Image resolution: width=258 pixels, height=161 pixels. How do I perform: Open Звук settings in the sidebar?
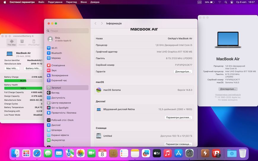click(x=67, y=70)
